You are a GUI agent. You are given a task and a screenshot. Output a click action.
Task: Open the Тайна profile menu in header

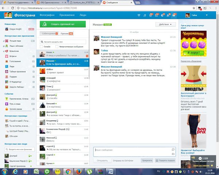coord(193,15)
